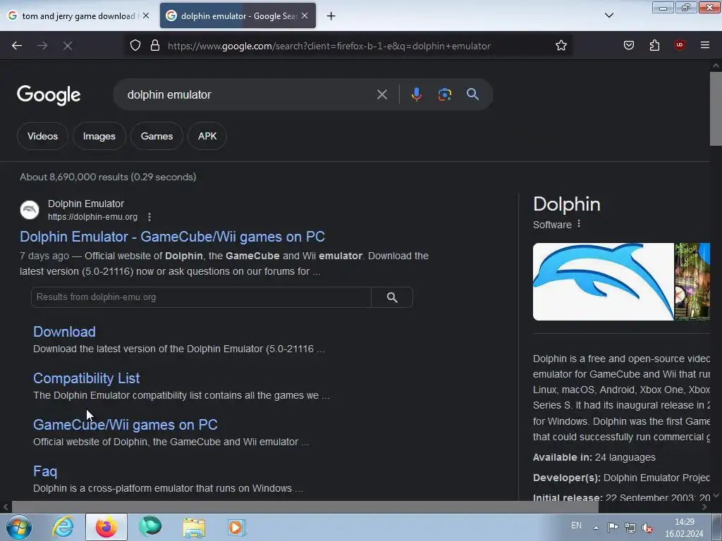The width and height of the screenshot is (722, 541).
Task: Open the green globe taskbar application
Action: [x=150, y=527]
